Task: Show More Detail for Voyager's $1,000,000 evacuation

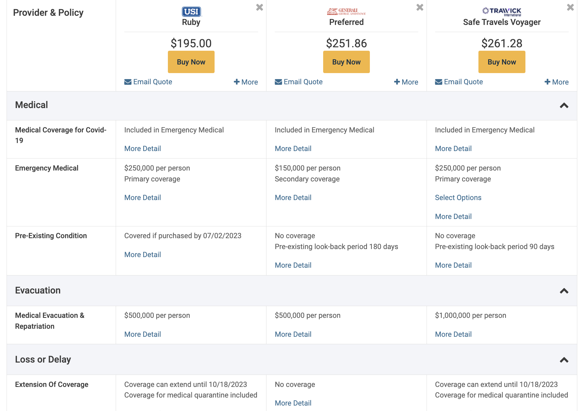Action: click(453, 334)
